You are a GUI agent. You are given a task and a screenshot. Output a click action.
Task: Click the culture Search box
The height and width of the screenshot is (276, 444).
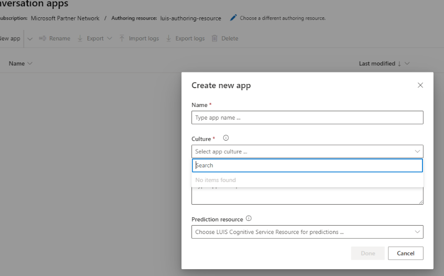[x=307, y=165]
